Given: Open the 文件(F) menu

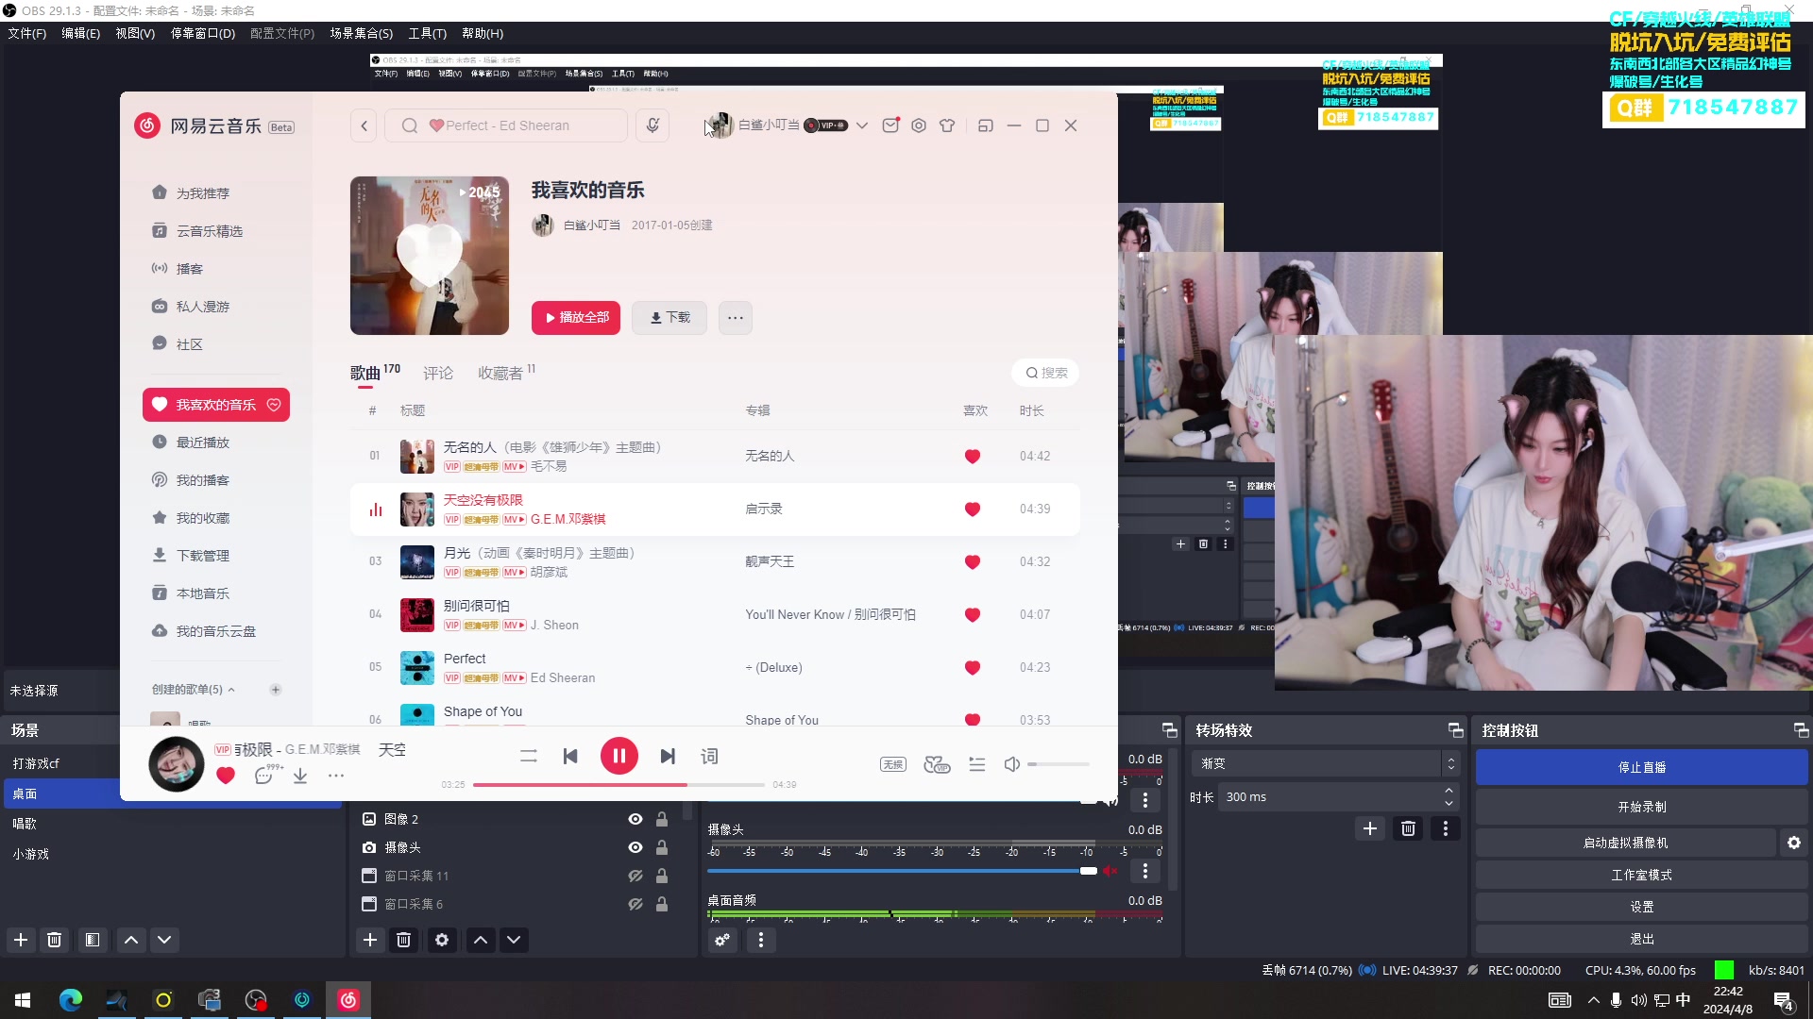Looking at the screenshot, I should pos(27,33).
